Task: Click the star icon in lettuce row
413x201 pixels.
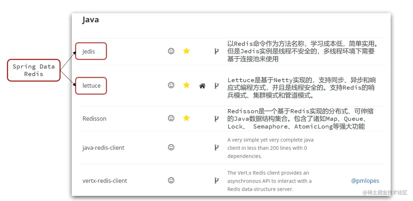Action: 186,85
